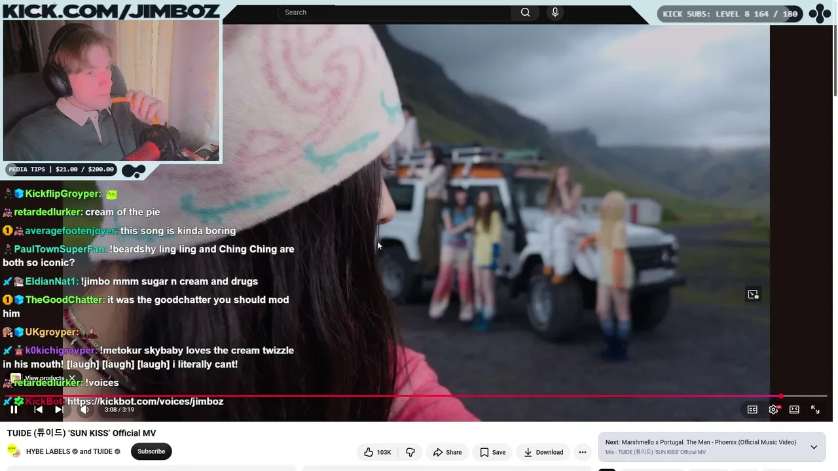Click the MEDIA TIPS $21.00 goal bar
This screenshot has width=838, height=471.
(x=62, y=169)
